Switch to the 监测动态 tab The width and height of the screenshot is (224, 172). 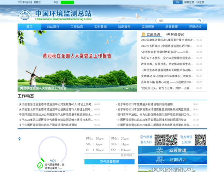coord(151,34)
